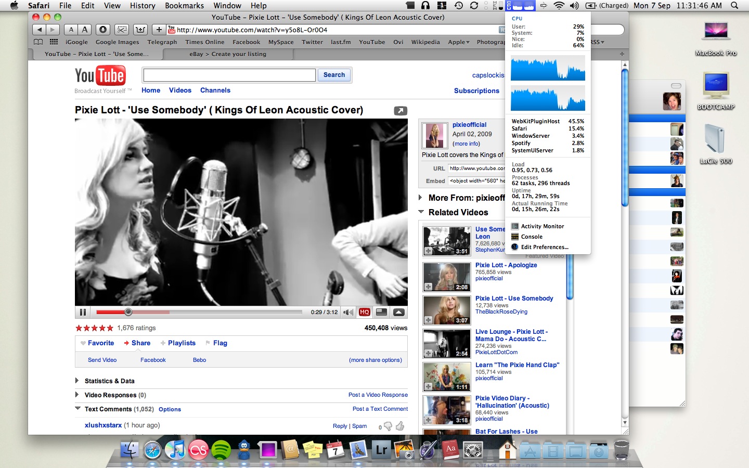Open the Time Machine menu bar icon
The width and height of the screenshot is (749, 468).
click(459, 6)
